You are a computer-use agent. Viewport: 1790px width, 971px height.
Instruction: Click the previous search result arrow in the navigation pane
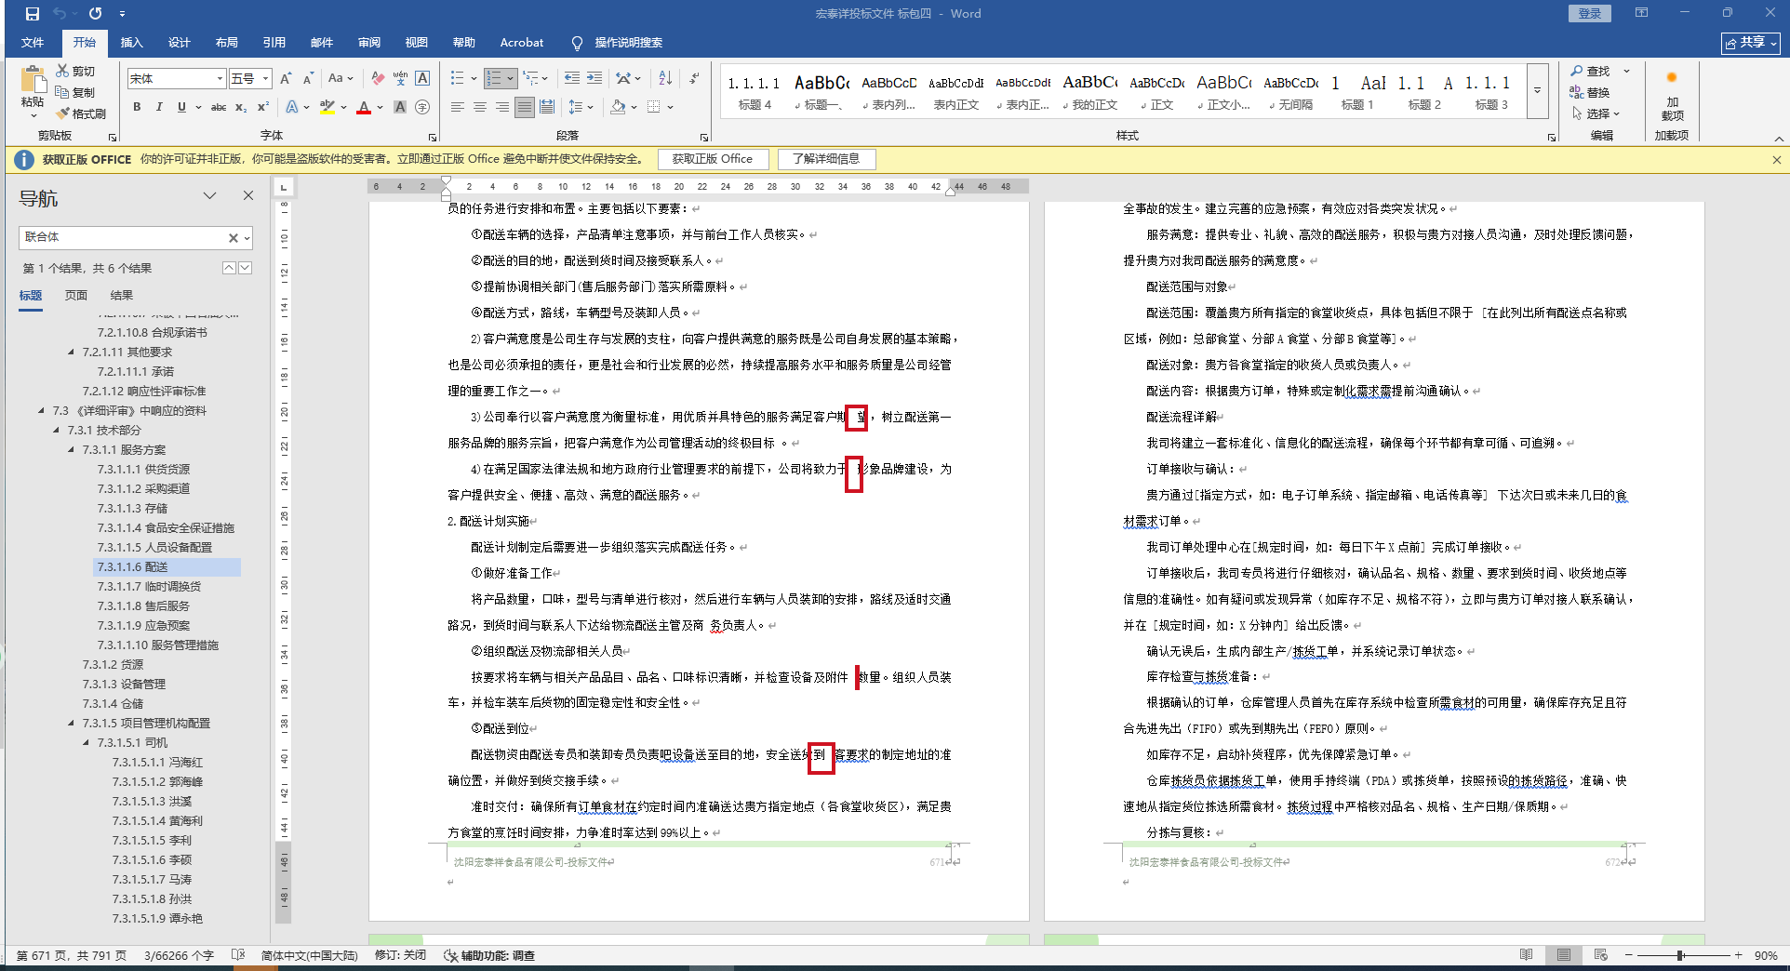[229, 268]
